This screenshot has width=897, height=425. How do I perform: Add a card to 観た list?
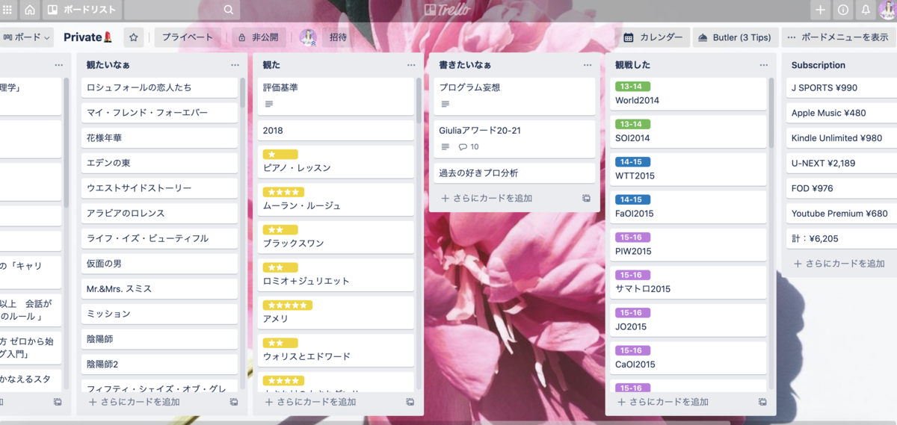pyautogui.click(x=311, y=402)
